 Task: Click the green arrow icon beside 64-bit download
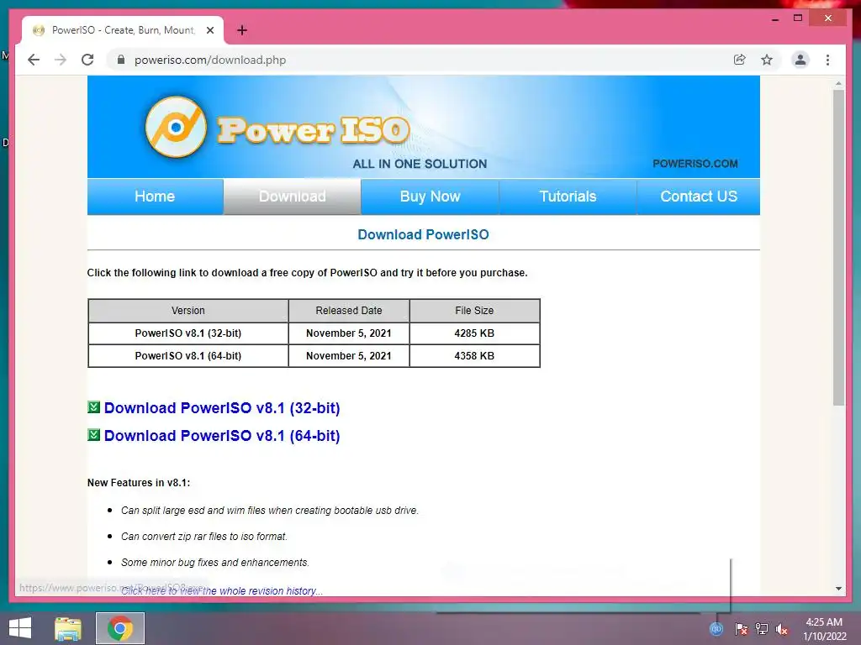pos(94,435)
